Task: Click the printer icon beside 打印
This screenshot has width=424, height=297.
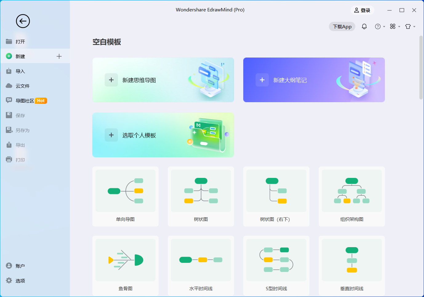Action: point(9,160)
